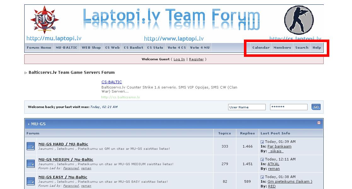The height and width of the screenshot is (189, 352).
Task: Go to the WEB Shop tab
Action: 91,48
